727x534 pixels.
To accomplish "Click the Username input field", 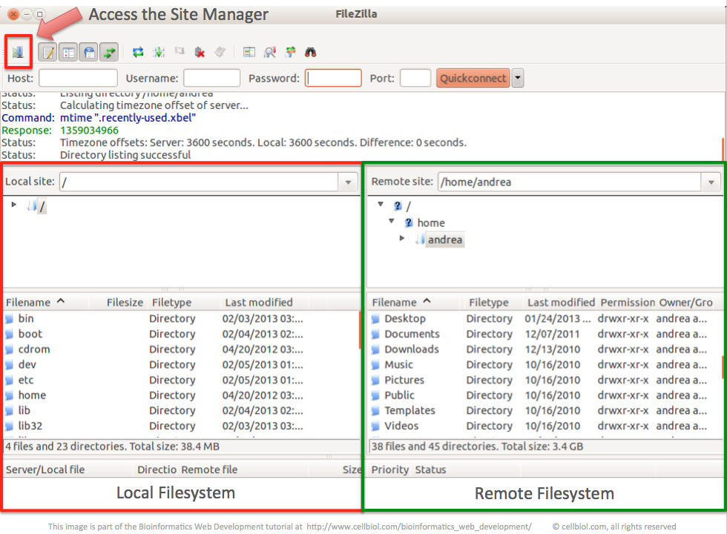I will point(211,78).
